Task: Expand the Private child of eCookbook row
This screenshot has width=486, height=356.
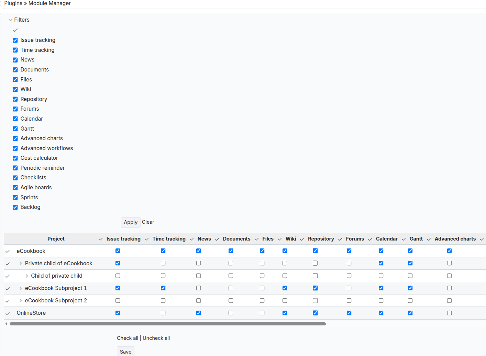Action: point(21,264)
